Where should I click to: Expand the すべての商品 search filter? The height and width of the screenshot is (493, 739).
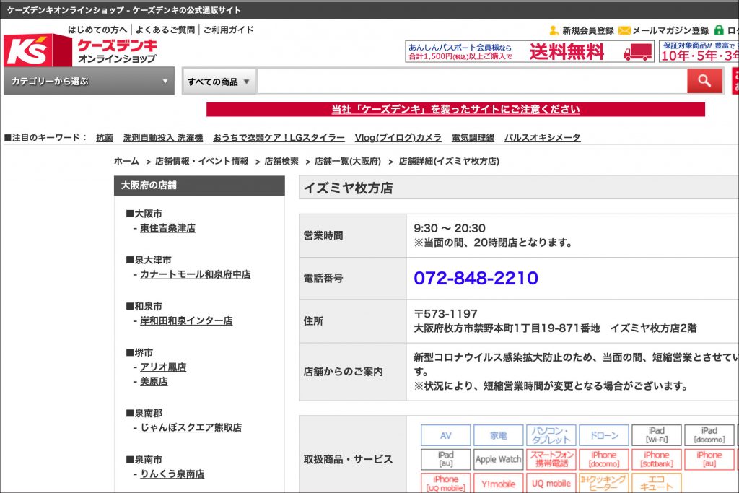[x=219, y=82]
